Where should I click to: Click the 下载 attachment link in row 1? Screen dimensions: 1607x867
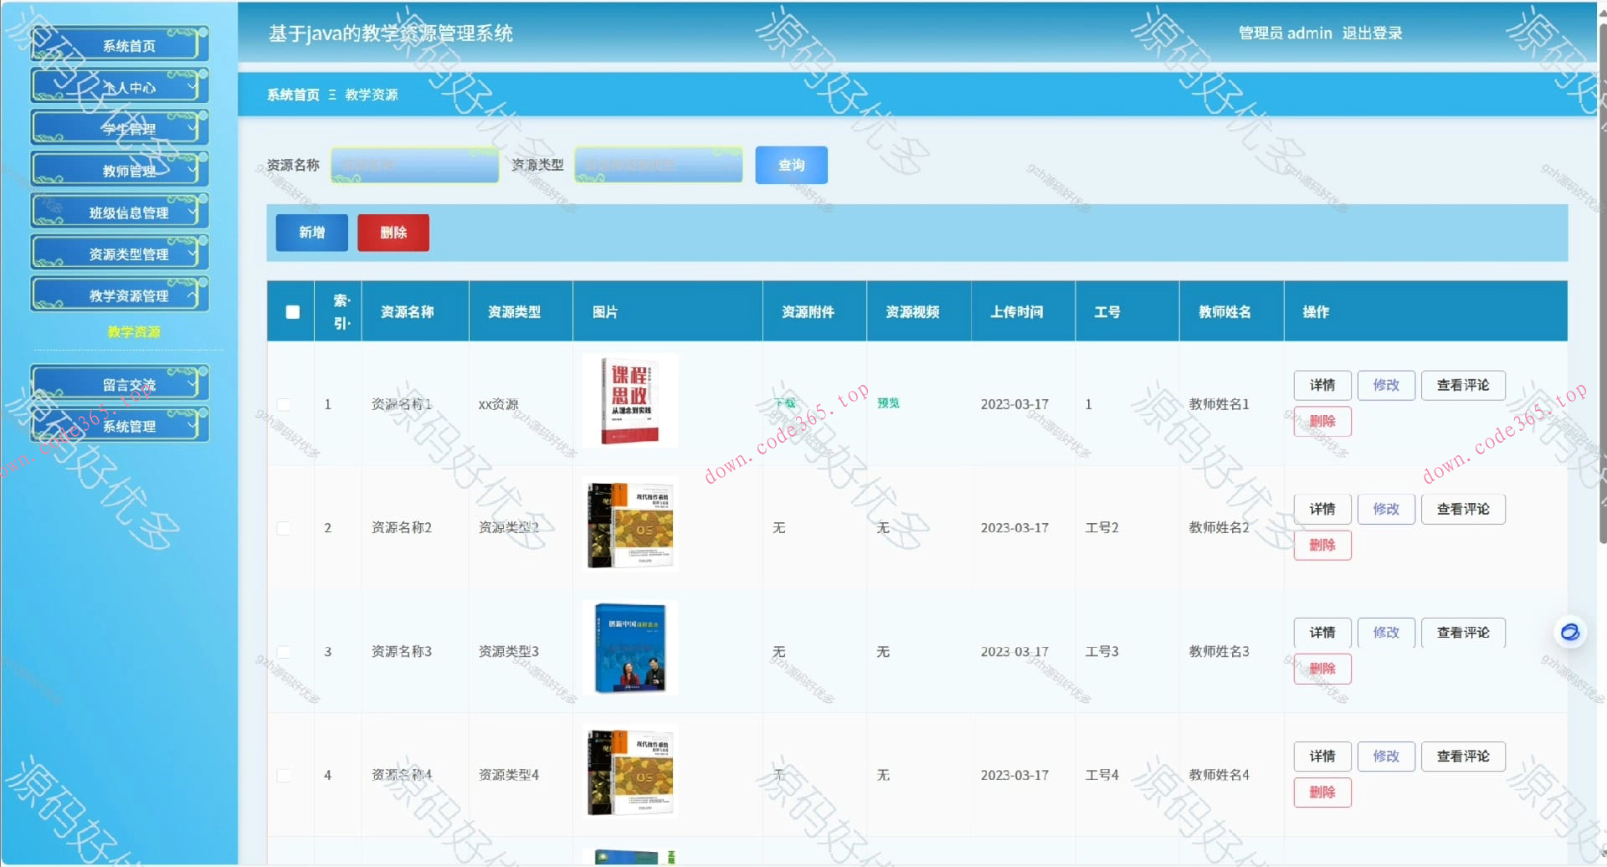point(783,403)
